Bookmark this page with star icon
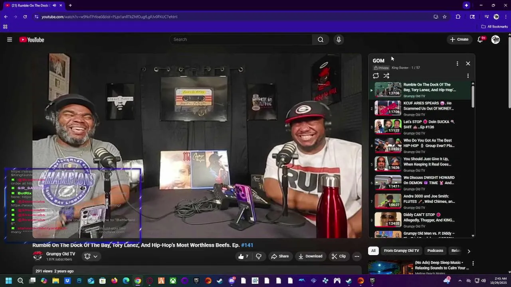 click(x=444, y=17)
